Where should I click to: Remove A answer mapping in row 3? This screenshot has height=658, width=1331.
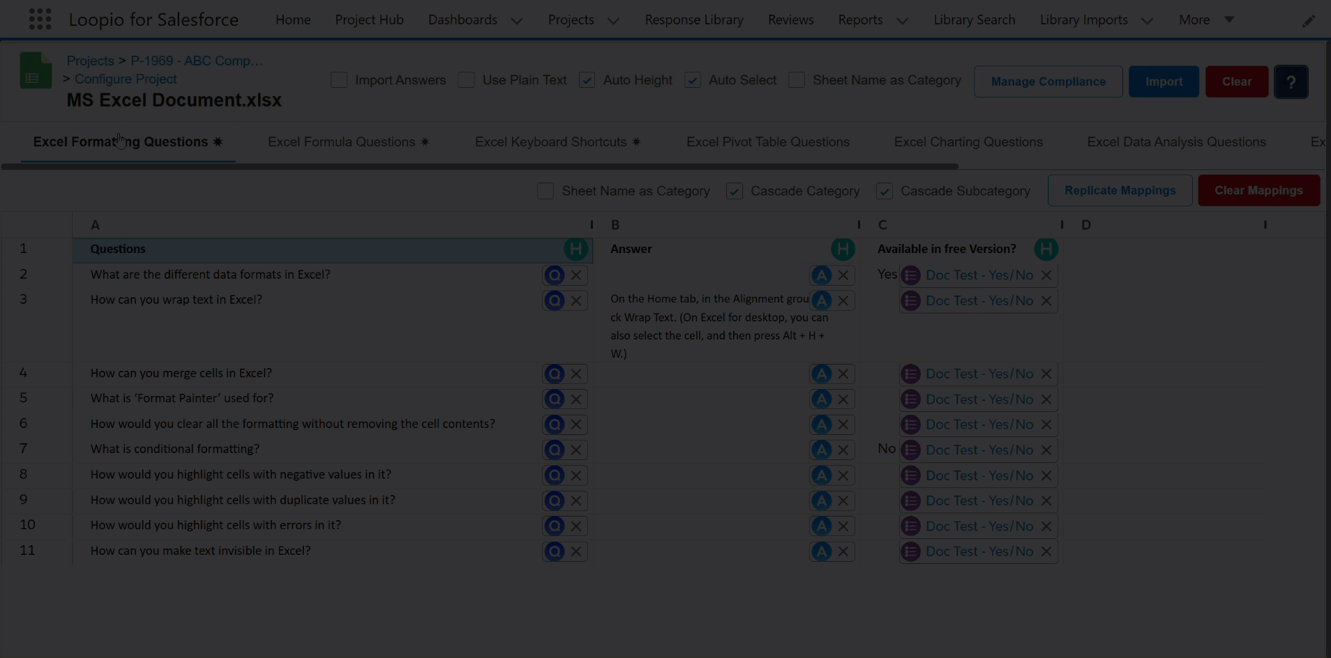(x=843, y=300)
